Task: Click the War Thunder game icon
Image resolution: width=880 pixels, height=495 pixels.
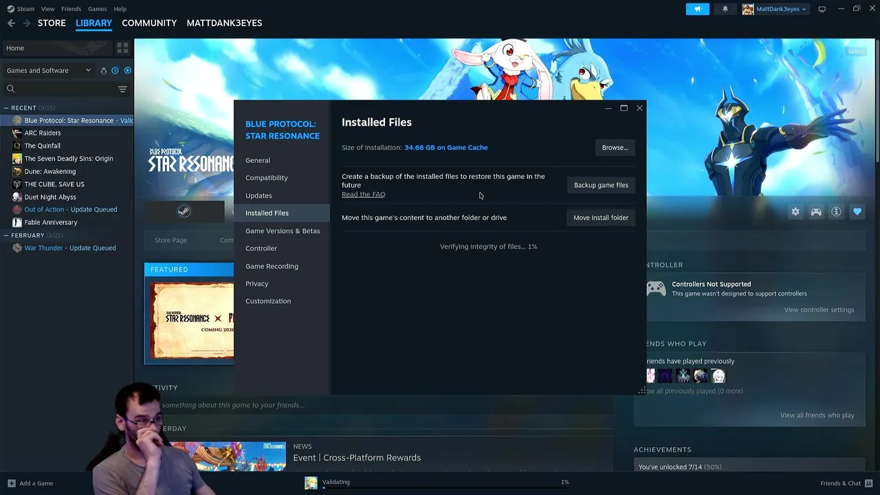Action: click(17, 247)
